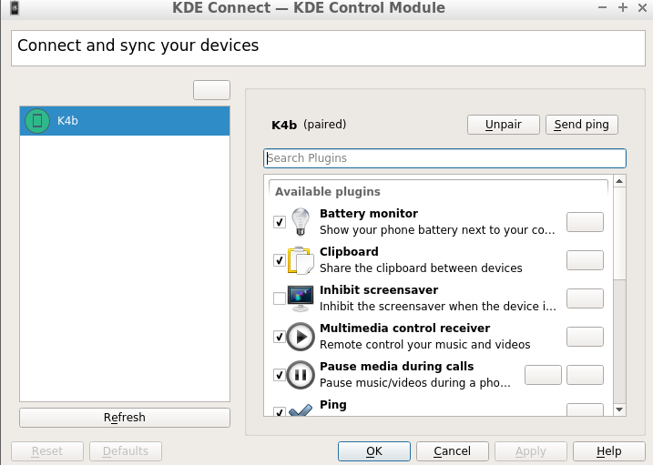Image resolution: width=653 pixels, height=465 pixels.
Task: Click the 'Battery monitor' plugin title
Action: tap(369, 213)
